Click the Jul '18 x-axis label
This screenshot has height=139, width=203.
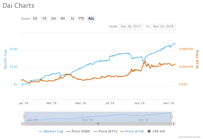click(110, 103)
